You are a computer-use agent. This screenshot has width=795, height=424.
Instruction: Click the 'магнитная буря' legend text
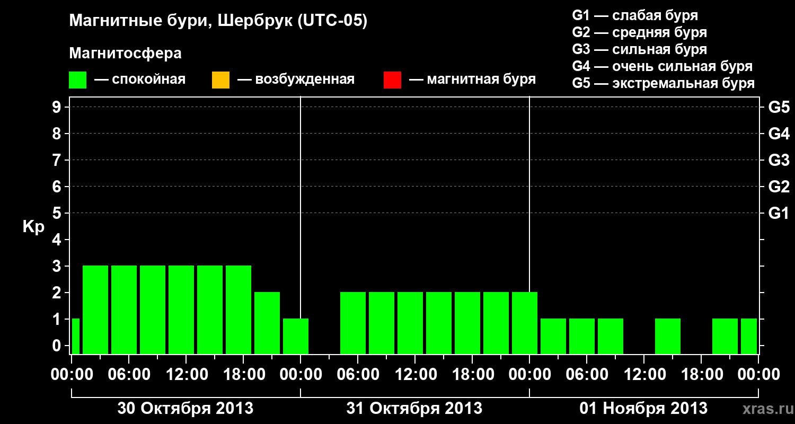point(481,80)
